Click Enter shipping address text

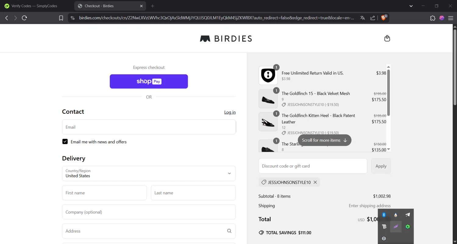(370, 205)
